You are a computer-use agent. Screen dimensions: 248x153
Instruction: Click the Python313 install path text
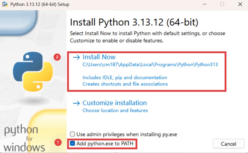coord(150,65)
